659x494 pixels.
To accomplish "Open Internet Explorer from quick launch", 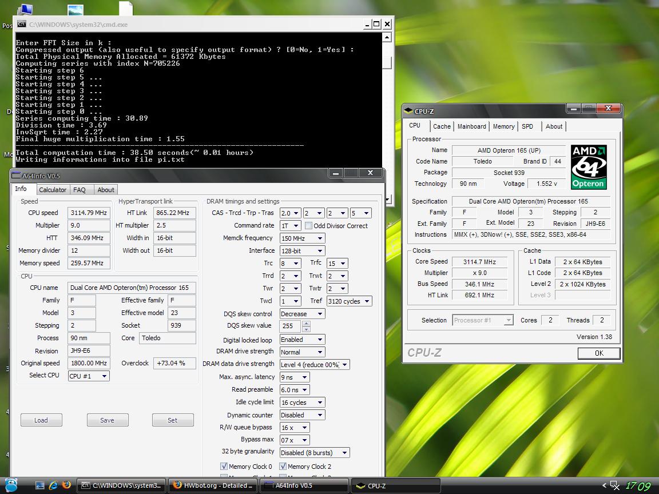I will pyautogui.click(x=53, y=485).
